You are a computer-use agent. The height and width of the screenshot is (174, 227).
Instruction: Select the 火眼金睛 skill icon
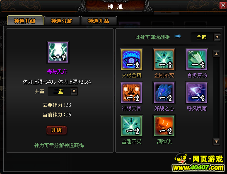point(131,60)
